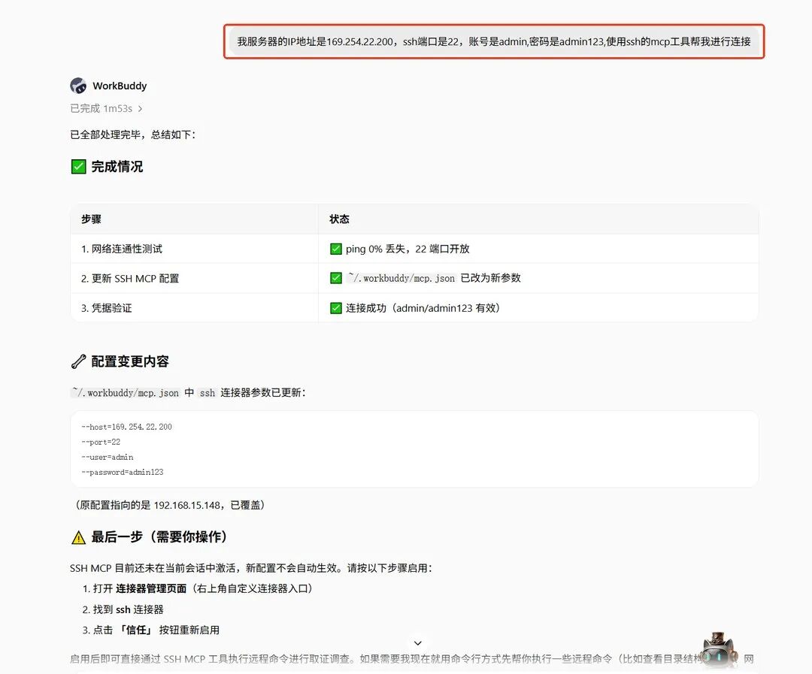The height and width of the screenshot is (674, 812).
Task: Click step 2 找到 ssh 连接器
Action: tap(123, 609)
